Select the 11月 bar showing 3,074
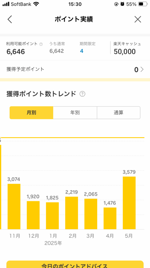The height and width of the screenshot is (268, 150). tap(14, 206)
